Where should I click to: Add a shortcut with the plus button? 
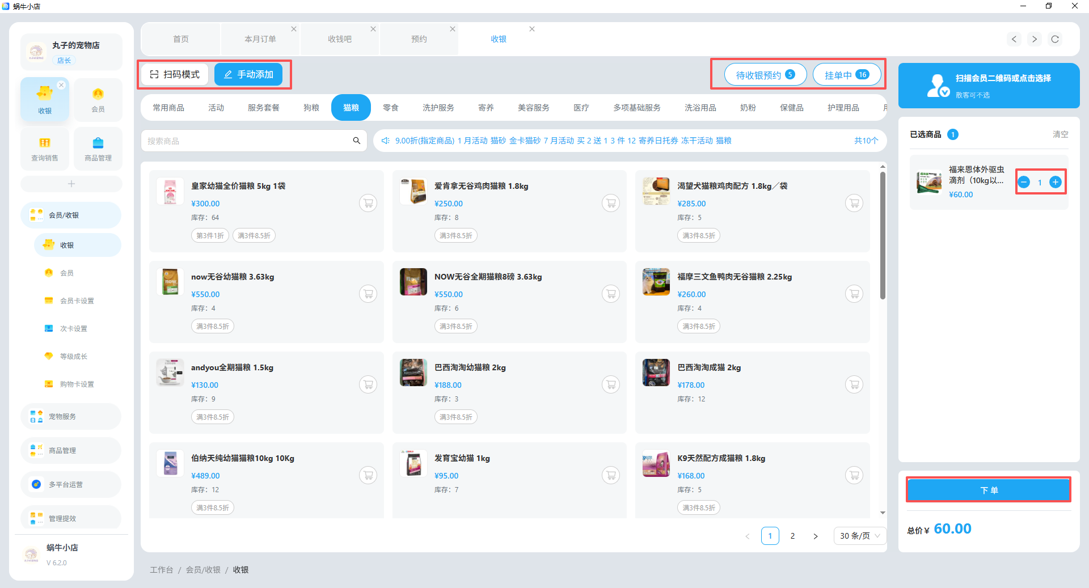coord(71,184)
